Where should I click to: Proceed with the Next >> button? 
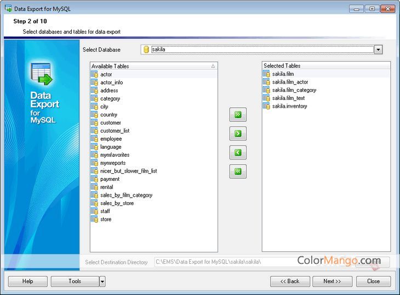[x=333, y=281]
